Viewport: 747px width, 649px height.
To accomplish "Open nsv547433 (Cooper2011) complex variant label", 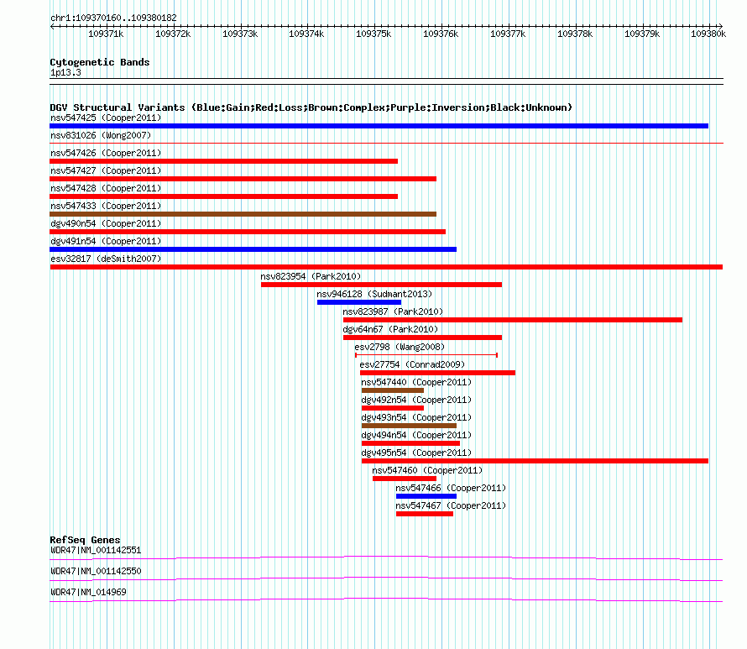I will point(106,206).
